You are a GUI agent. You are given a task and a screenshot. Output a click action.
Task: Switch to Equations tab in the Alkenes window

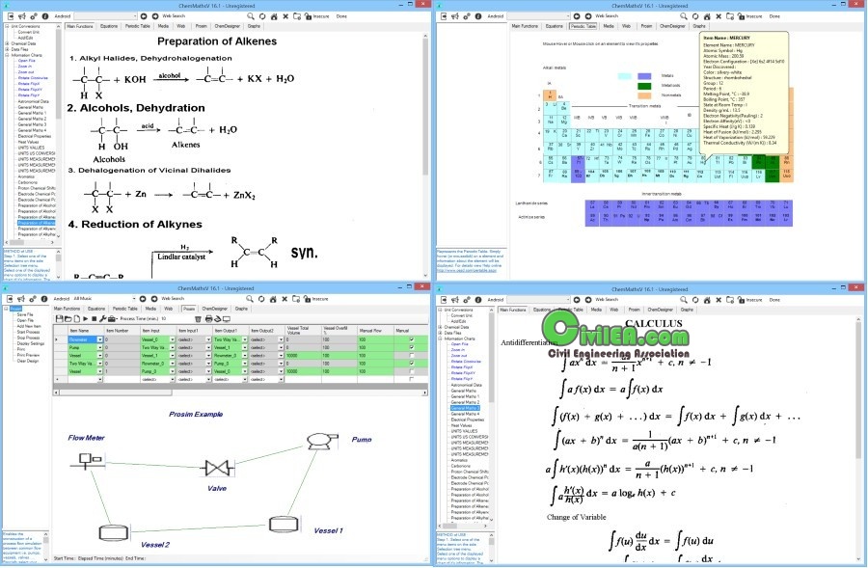108,26
